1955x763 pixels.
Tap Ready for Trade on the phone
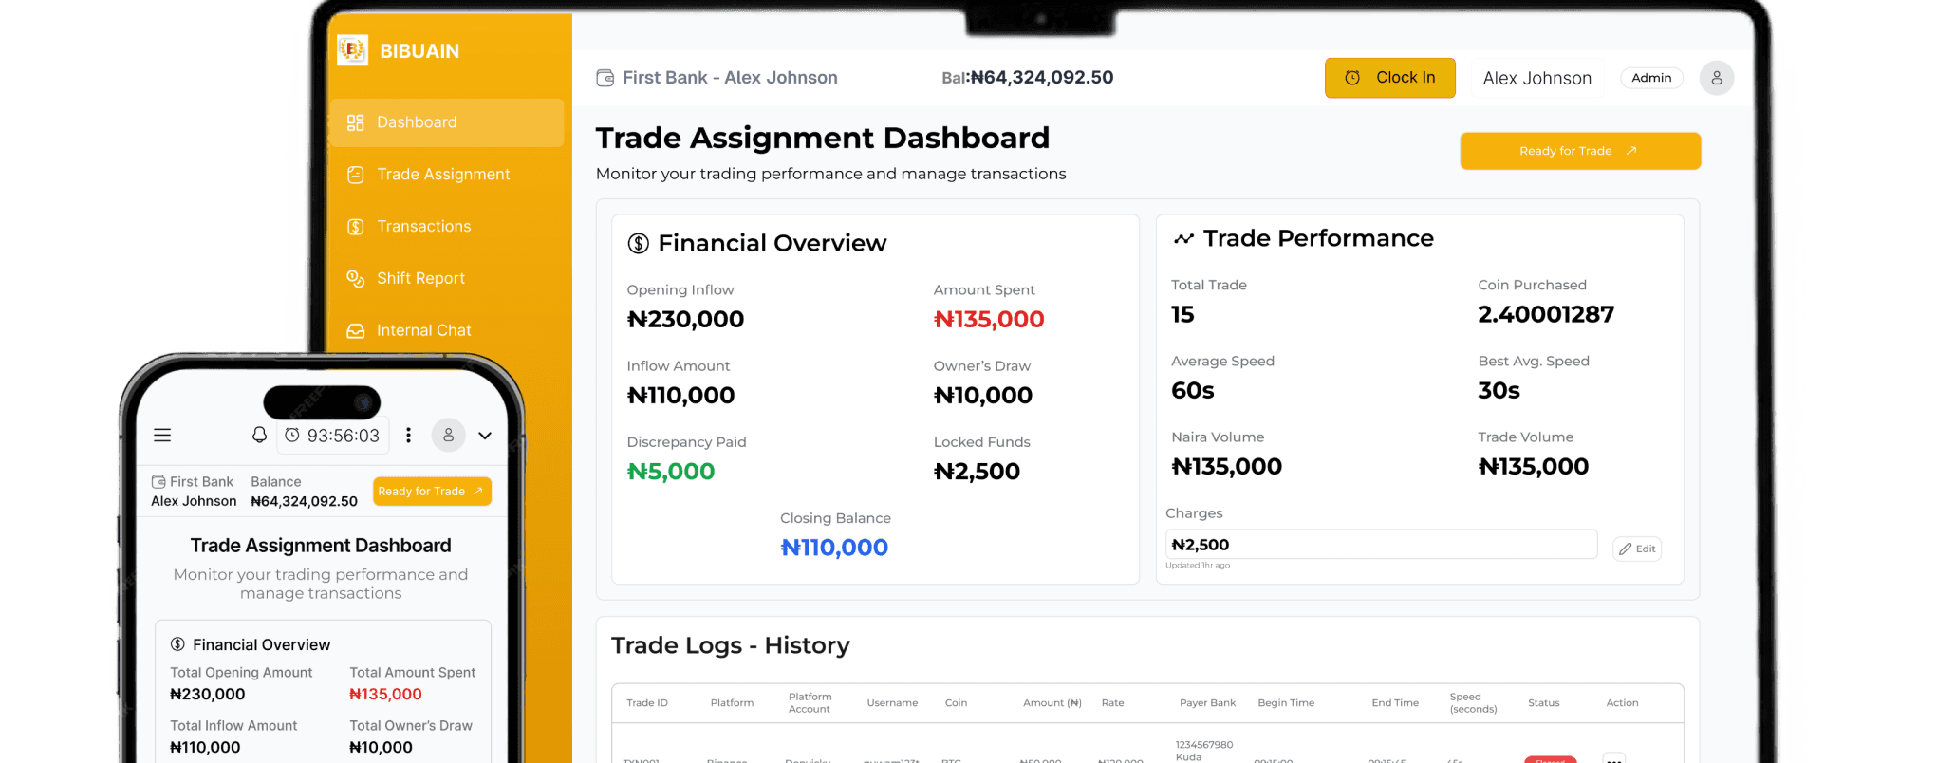[432, 492]
